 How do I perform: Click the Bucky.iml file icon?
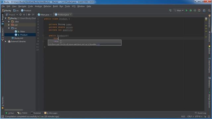click(x=13, y=38)
